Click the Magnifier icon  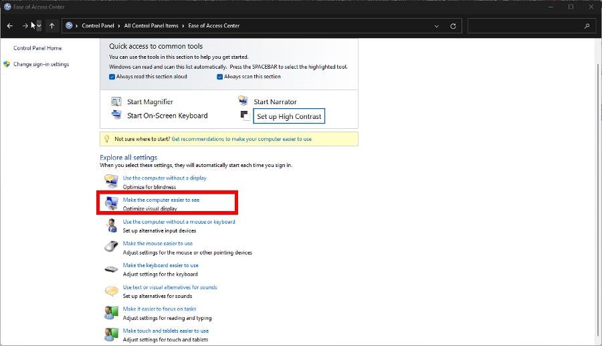point(116,102)
